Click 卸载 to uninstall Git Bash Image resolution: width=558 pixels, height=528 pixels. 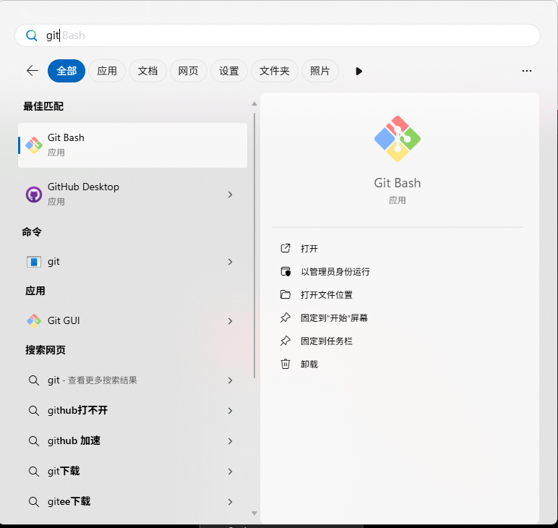pos(309,364)
